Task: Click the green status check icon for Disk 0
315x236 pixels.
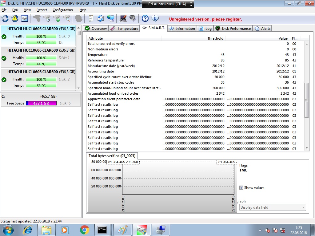Action: (x=4, y=37)
